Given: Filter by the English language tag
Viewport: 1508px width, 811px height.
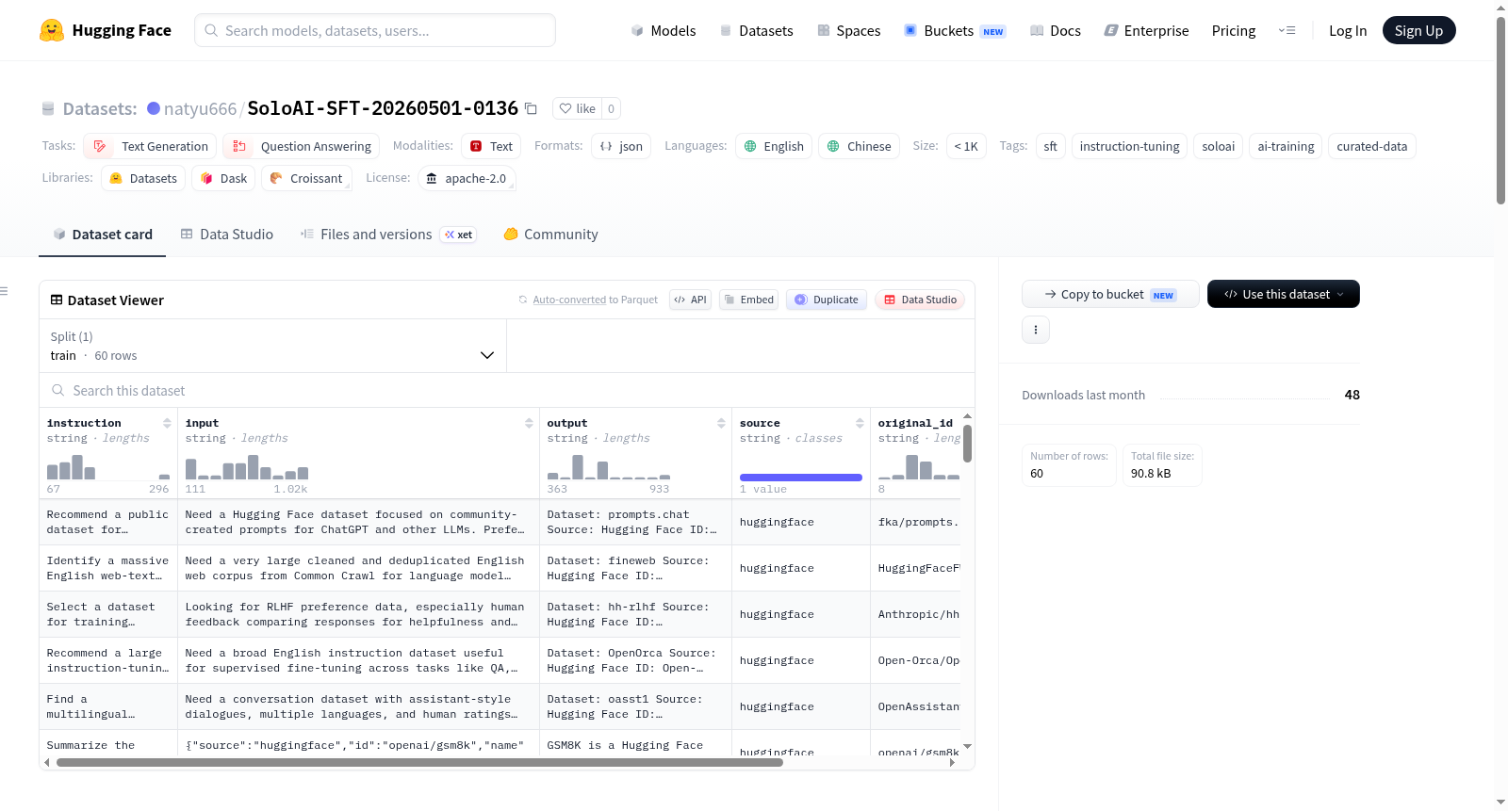Looking at the screenshot, I should pyautogui.click(x=774, y=146).
